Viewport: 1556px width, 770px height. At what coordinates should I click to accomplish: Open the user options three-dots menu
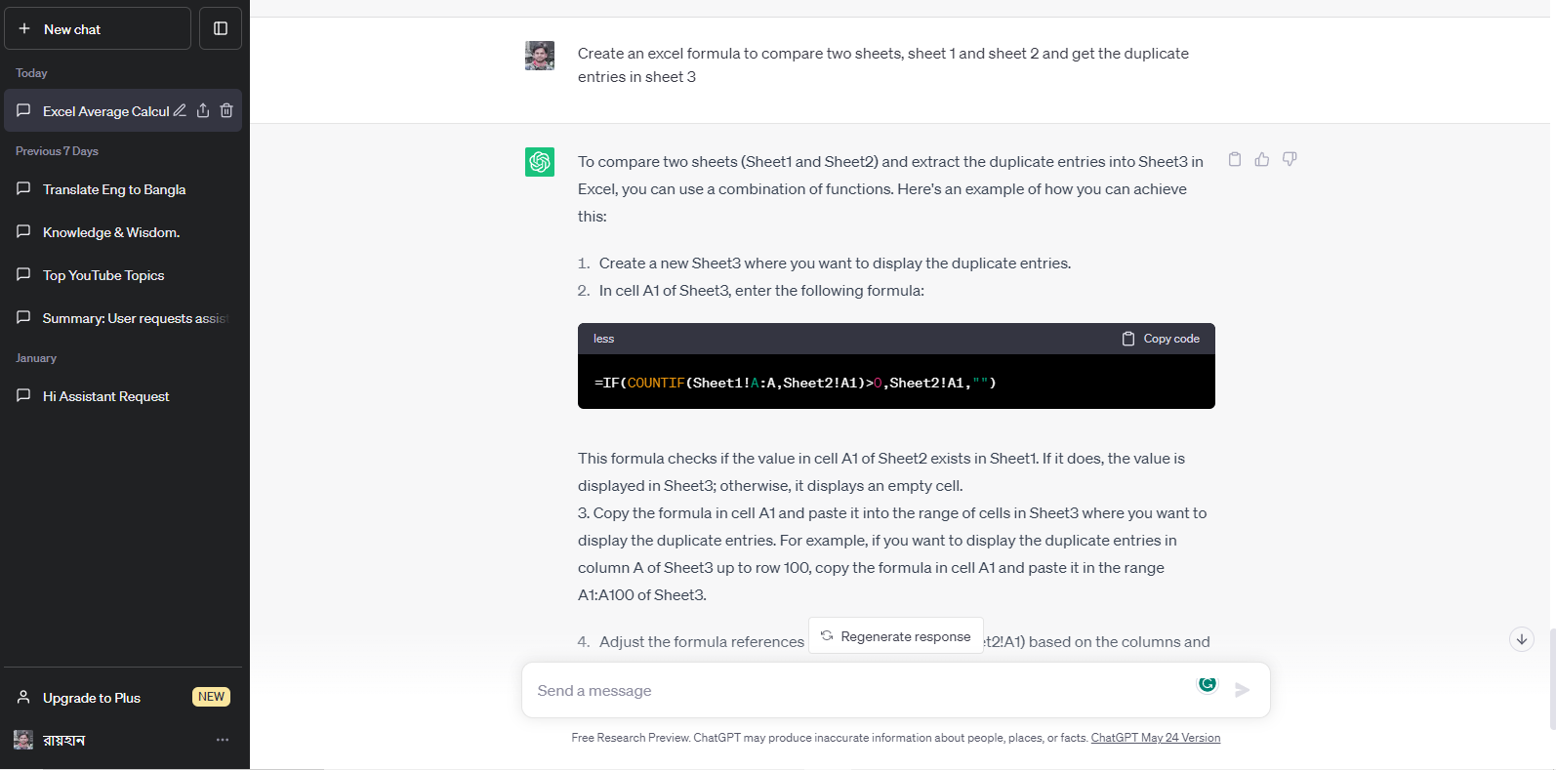point(223,740)
